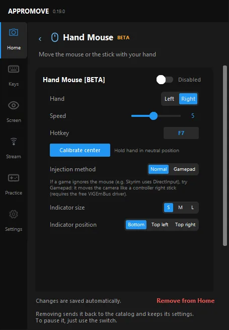Screen dimensions: 229x330
Task: Click 'Move the mouse or the stick' subtitle
Action: 97,54
